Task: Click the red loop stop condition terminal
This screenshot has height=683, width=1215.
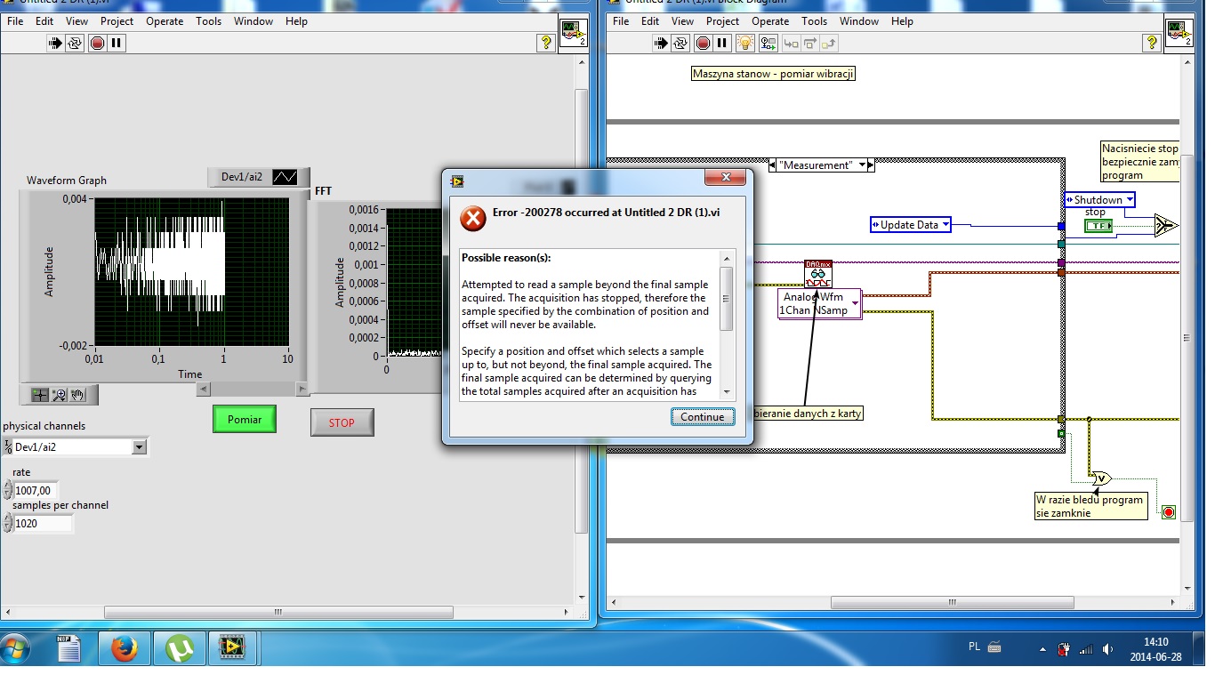Action: click(x=1169, y=511)
